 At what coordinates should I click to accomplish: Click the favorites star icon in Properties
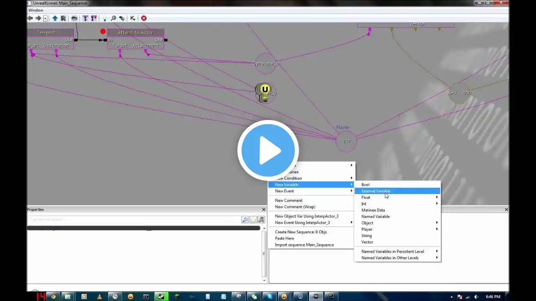253,219
